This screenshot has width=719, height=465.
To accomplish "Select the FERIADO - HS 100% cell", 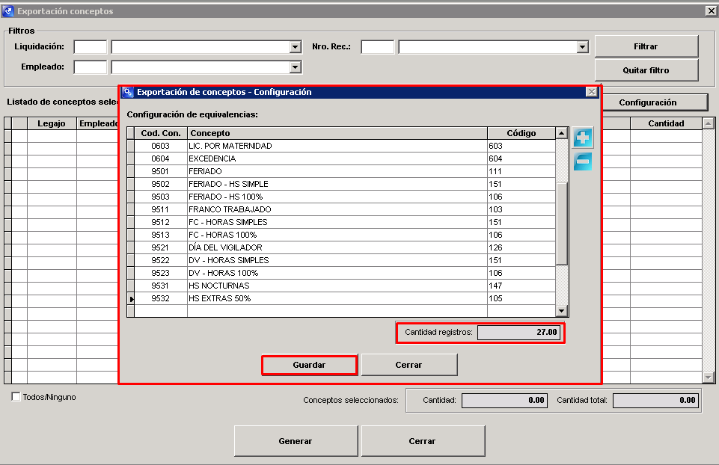I will point(337,197).
